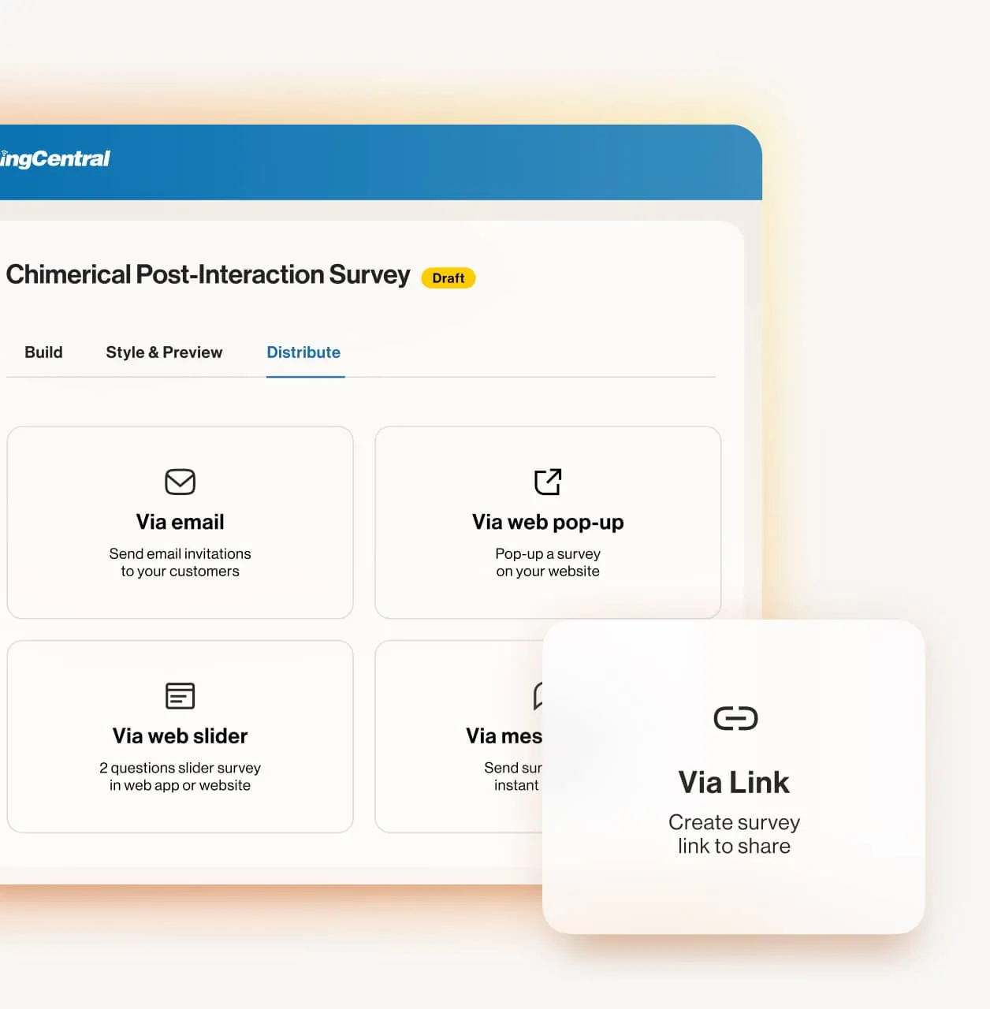Viewport: 990px width, 1009px height.
Task: Choose the Via Link heading
Action: tap(734, 782)
